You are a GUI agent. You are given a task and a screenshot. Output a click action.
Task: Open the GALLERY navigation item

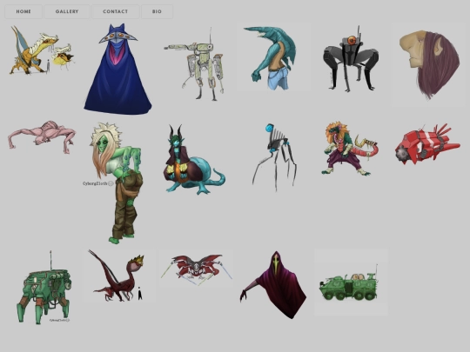(x=67, y=11)
